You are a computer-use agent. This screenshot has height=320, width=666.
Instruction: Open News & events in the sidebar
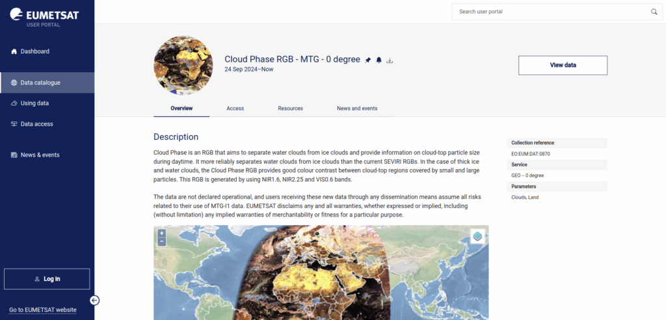pos(40,155)
